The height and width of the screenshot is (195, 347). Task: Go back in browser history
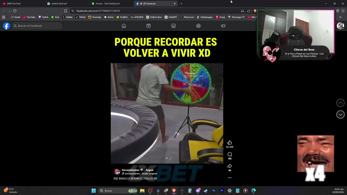click(4, 11)
